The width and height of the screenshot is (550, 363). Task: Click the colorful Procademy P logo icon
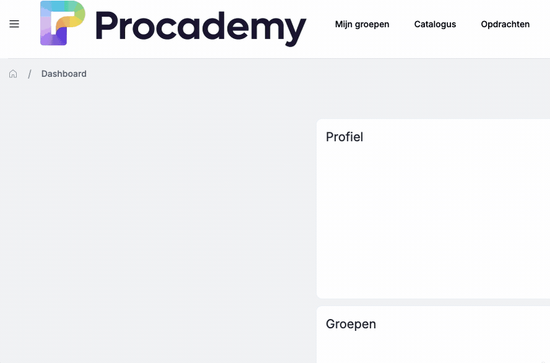tap(62, 23)
